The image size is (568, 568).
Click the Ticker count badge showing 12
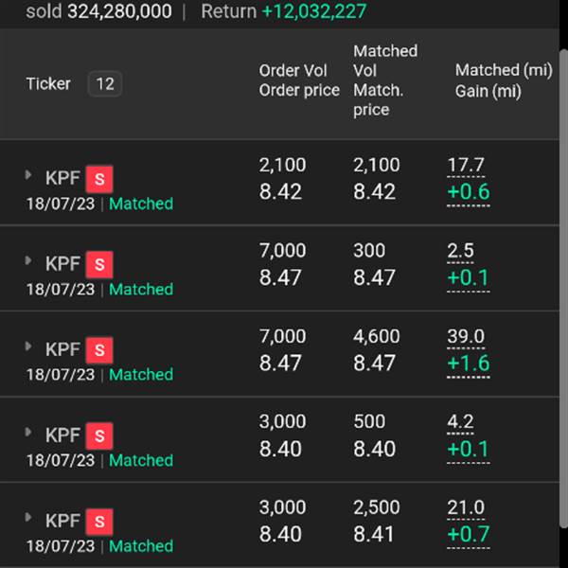pyautogui.click(x=105, y=84)
